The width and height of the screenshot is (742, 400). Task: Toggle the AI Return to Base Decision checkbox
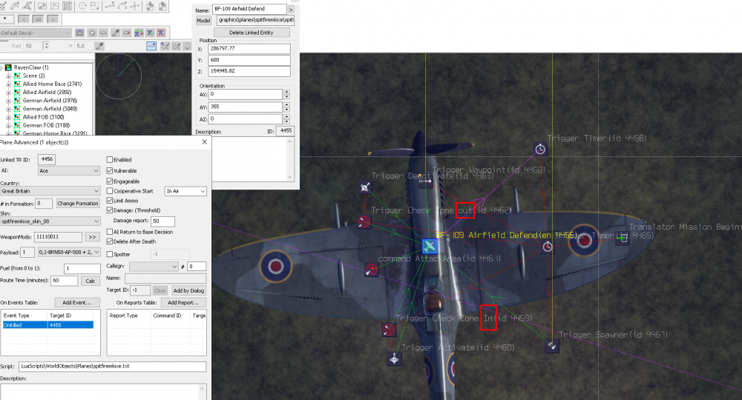pyautogui.click(x=110, y=231)
